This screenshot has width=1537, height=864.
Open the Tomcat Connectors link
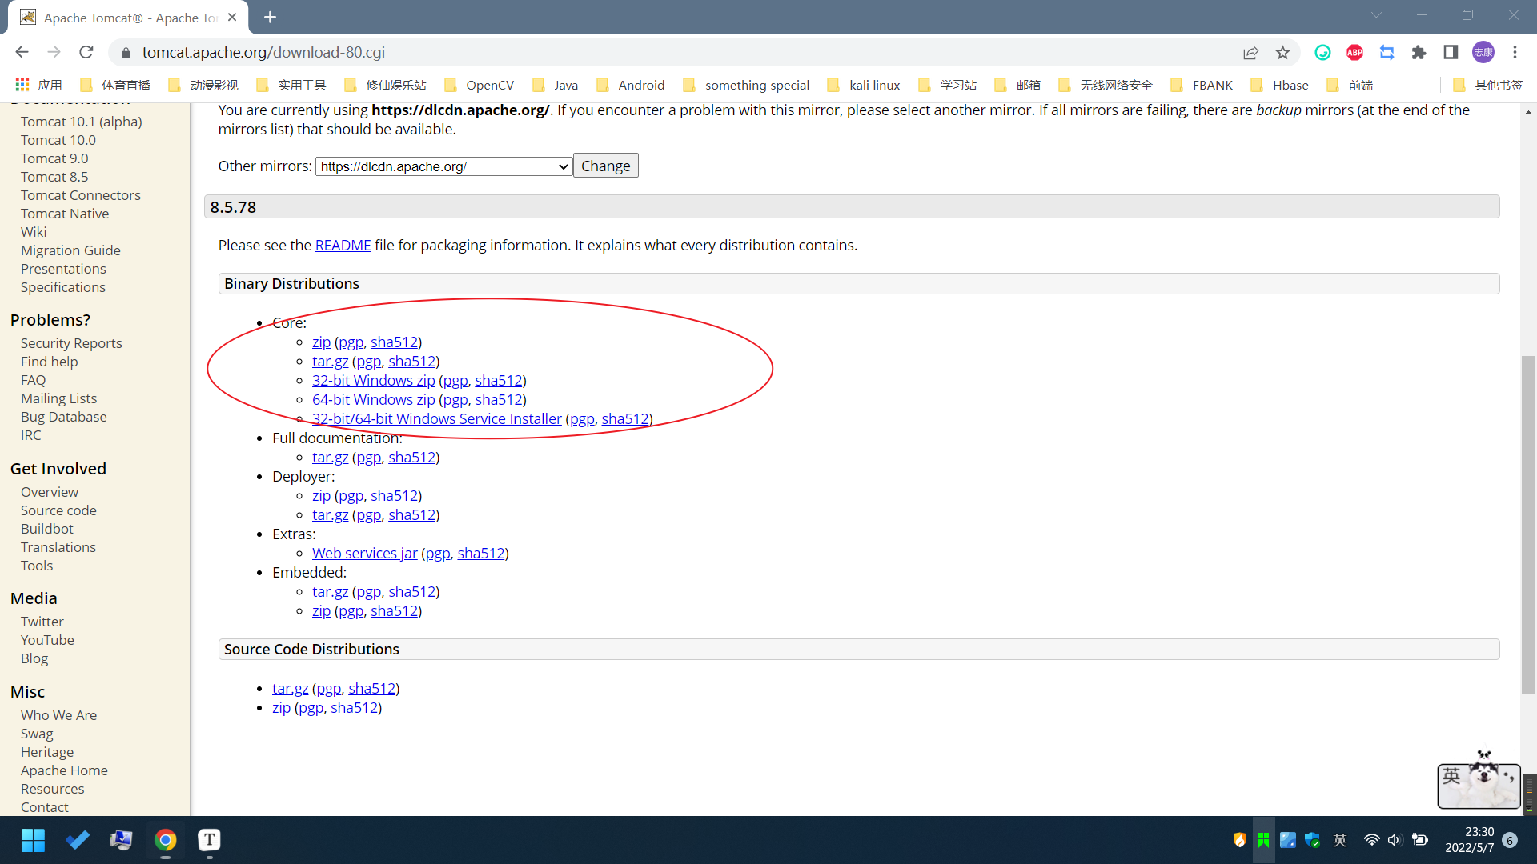click(81, 195)
